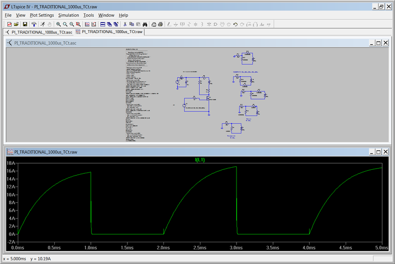The image size is (395, 264).
Task: Tile the windows using the toolbar icon
Action: [x=103, y=24]
